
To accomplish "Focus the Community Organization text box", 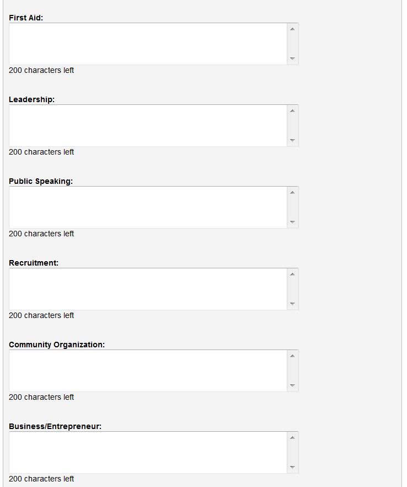I will pos(148,371).
